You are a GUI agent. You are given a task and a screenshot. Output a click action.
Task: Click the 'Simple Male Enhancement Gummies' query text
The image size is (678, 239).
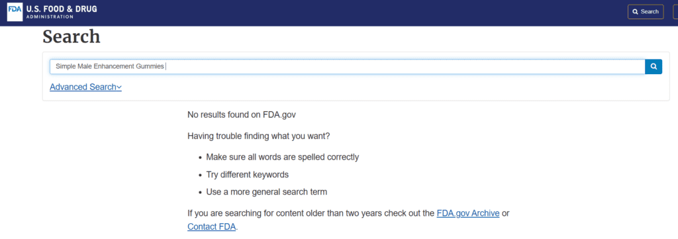(110, 67)
